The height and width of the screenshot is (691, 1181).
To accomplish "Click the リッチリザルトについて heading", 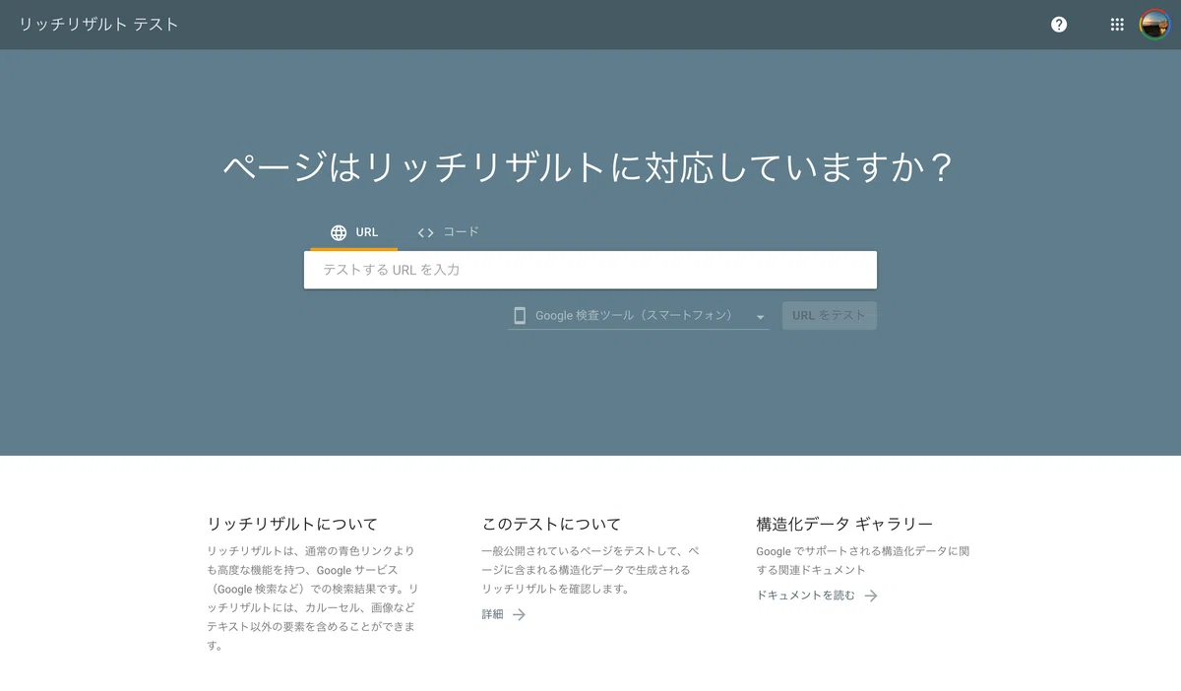I will point(292,525).
